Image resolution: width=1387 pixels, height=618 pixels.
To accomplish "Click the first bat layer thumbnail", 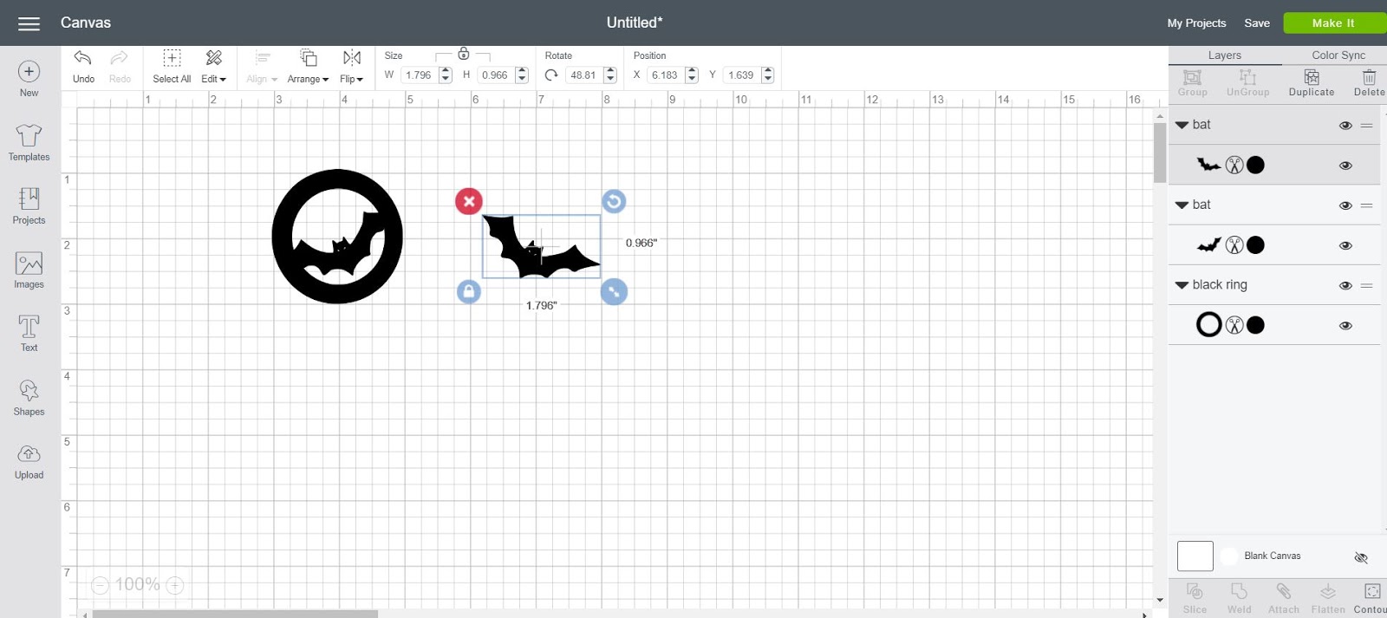I will (1208, 165).
